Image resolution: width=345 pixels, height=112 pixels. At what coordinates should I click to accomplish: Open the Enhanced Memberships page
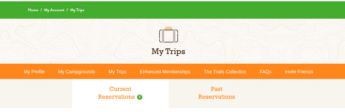coord(165,72)
